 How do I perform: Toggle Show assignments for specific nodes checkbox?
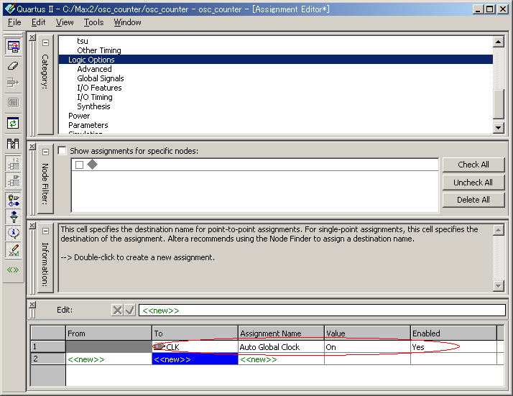coord(62,150)
